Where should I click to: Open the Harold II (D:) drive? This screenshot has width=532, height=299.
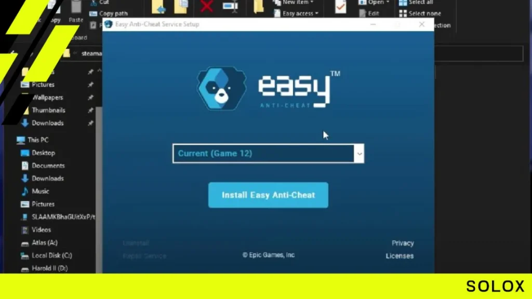[44, 268]
